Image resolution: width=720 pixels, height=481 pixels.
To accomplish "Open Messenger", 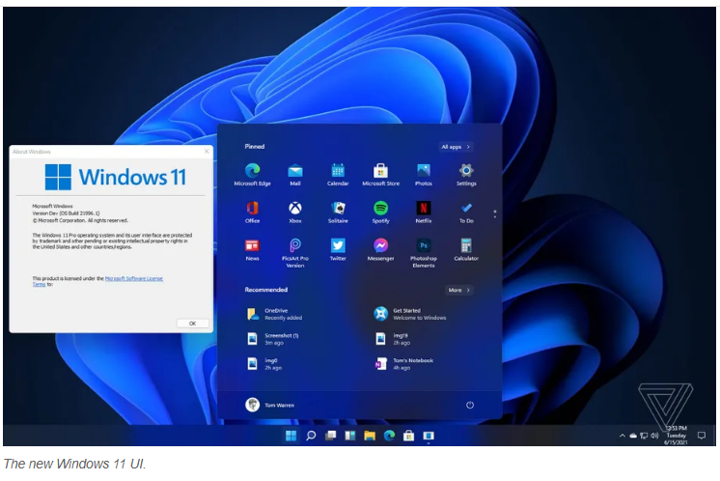I will 380,249.
